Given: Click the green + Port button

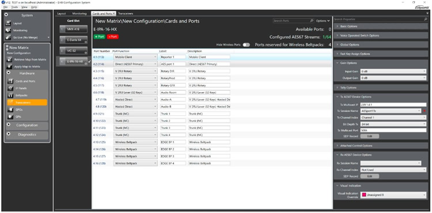Looking at the screenshot, I should coord(100,37).
